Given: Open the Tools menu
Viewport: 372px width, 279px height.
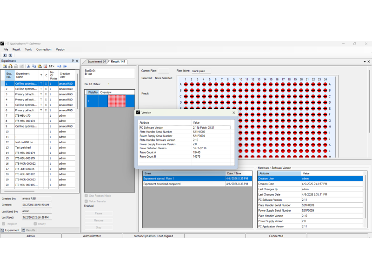Looking at the screenshot, I should click(28, 49).
